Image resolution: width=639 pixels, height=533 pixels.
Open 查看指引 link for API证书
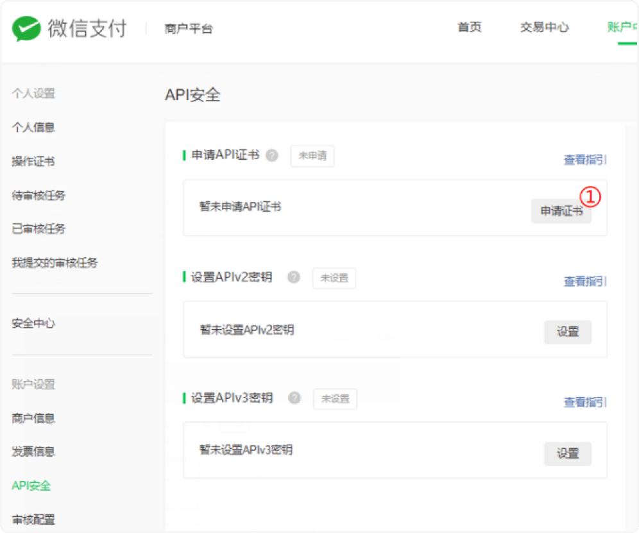coord(584,160)
